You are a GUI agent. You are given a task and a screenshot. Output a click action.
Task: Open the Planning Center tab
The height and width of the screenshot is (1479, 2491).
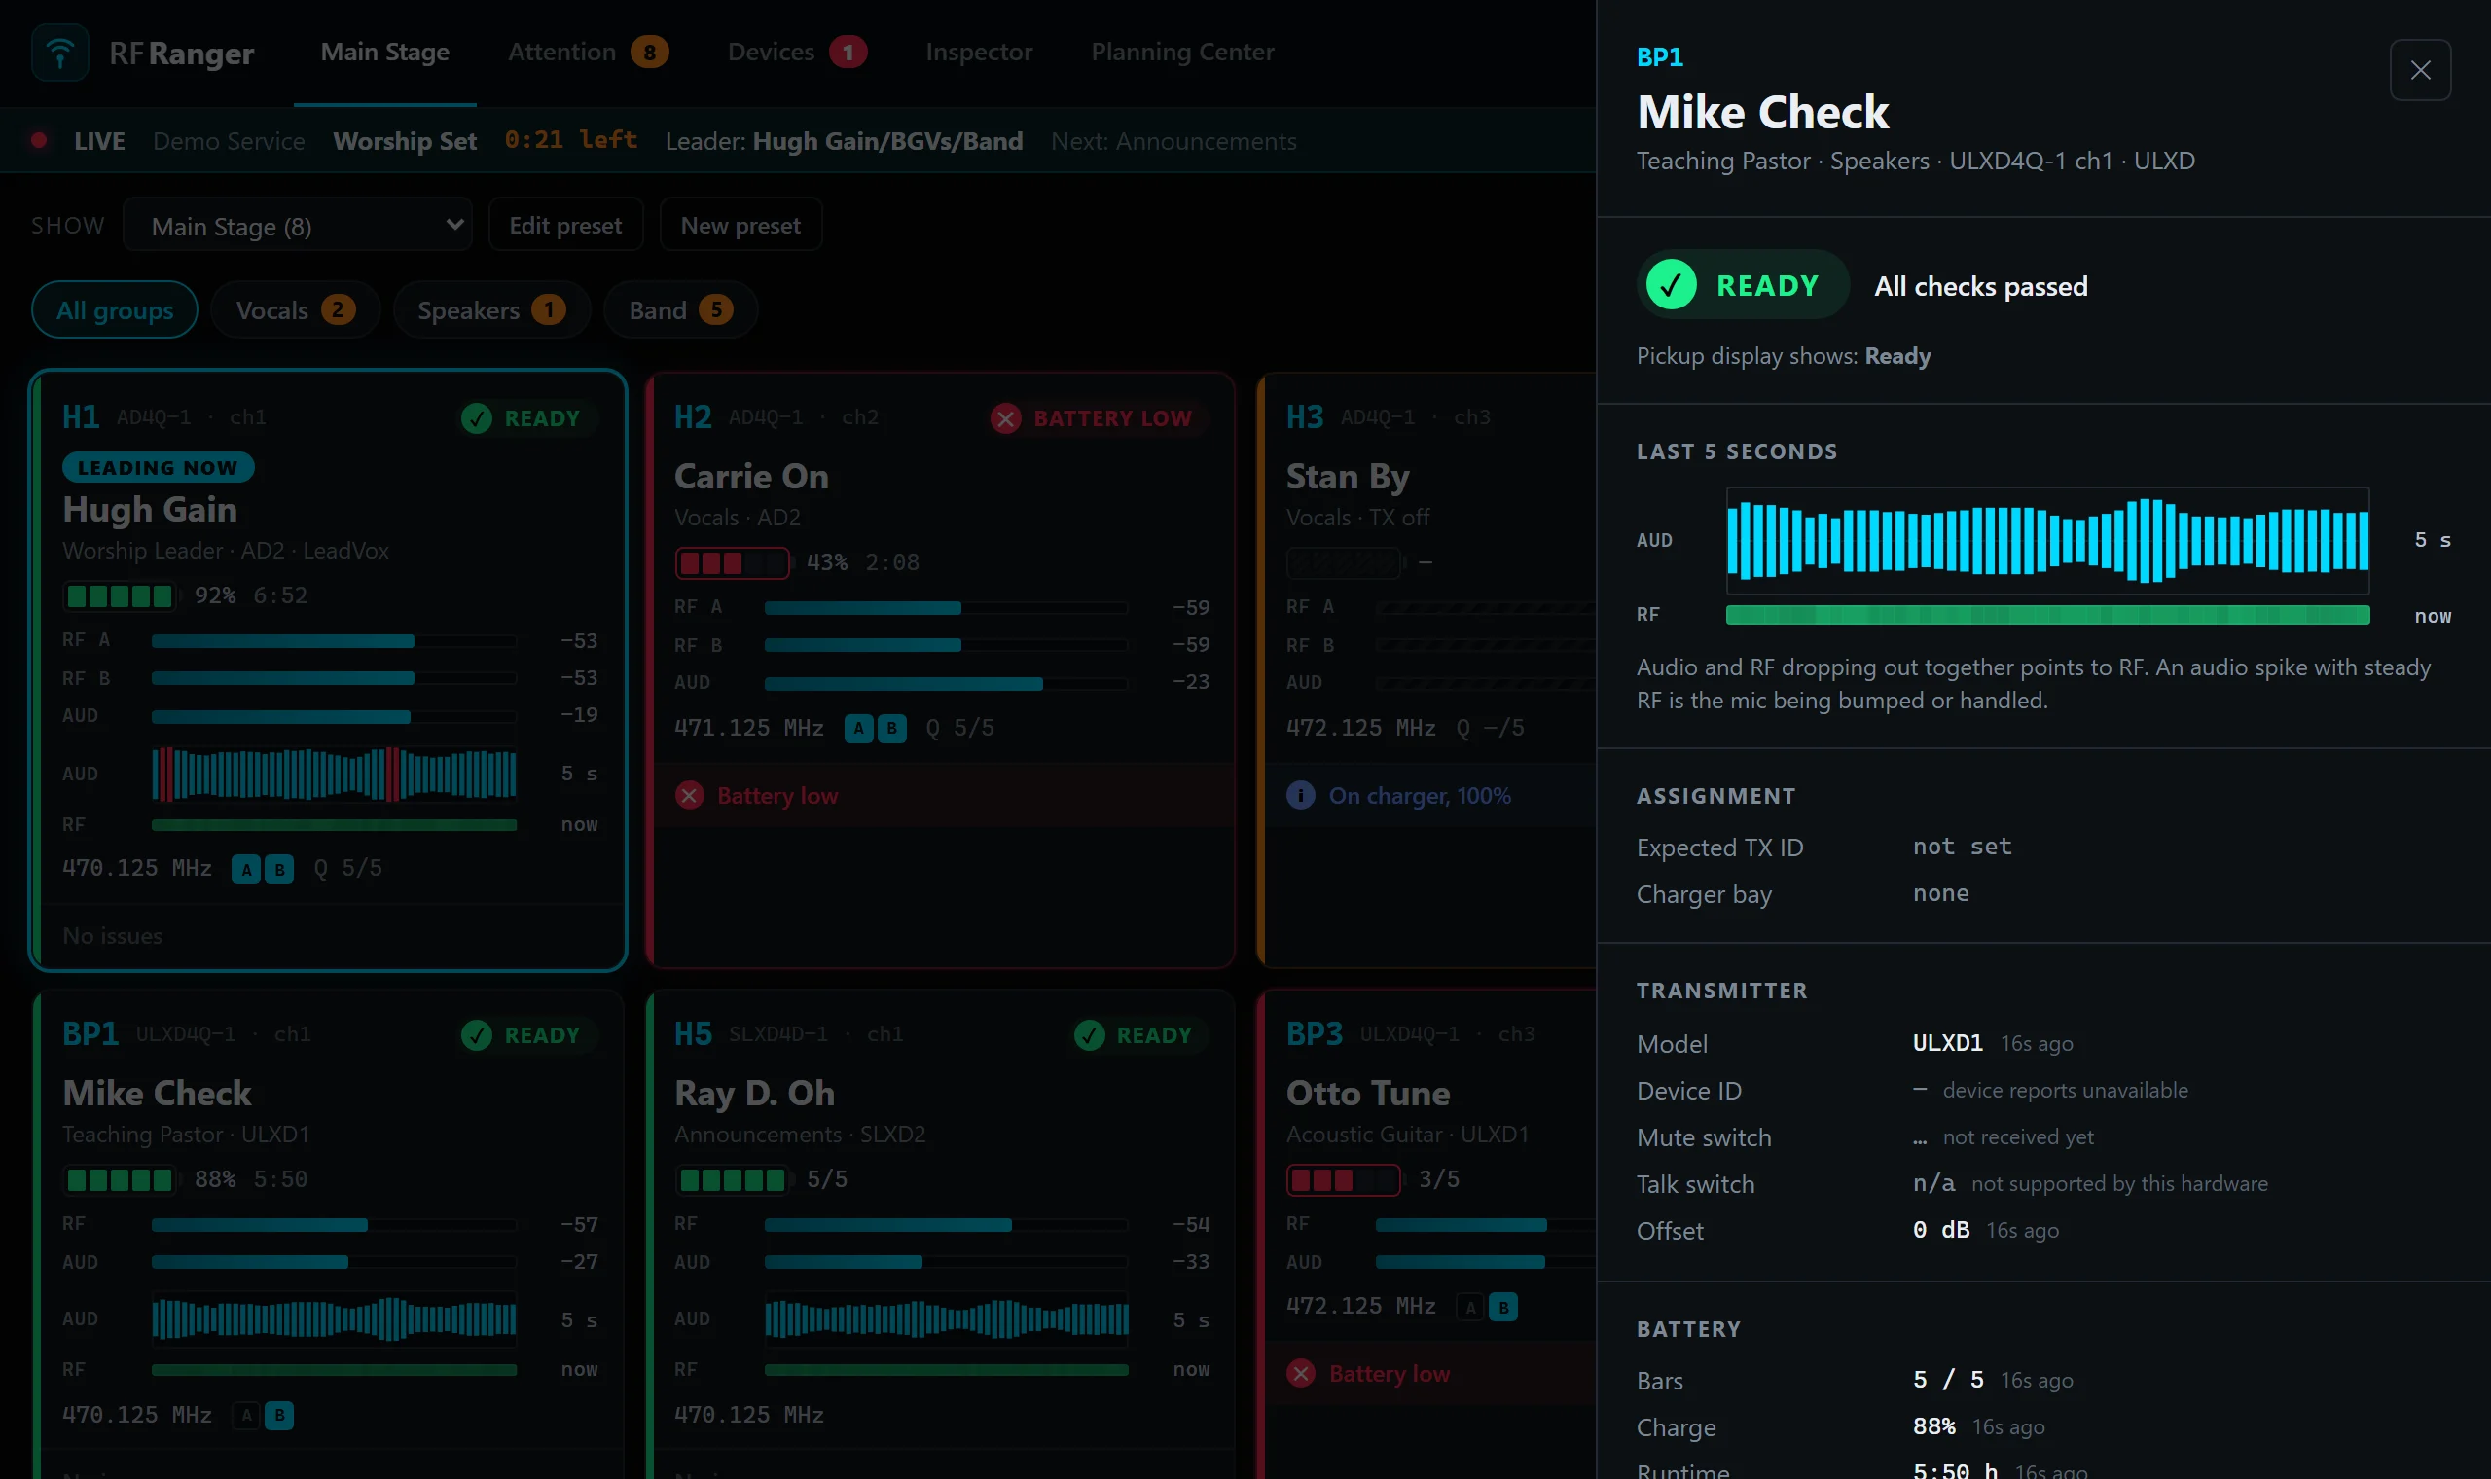1181,52
